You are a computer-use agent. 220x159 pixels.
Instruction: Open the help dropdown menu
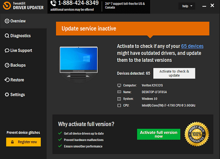click(x=187, y=6)
